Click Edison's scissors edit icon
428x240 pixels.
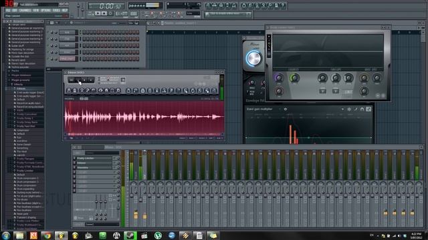coord(82,91)
